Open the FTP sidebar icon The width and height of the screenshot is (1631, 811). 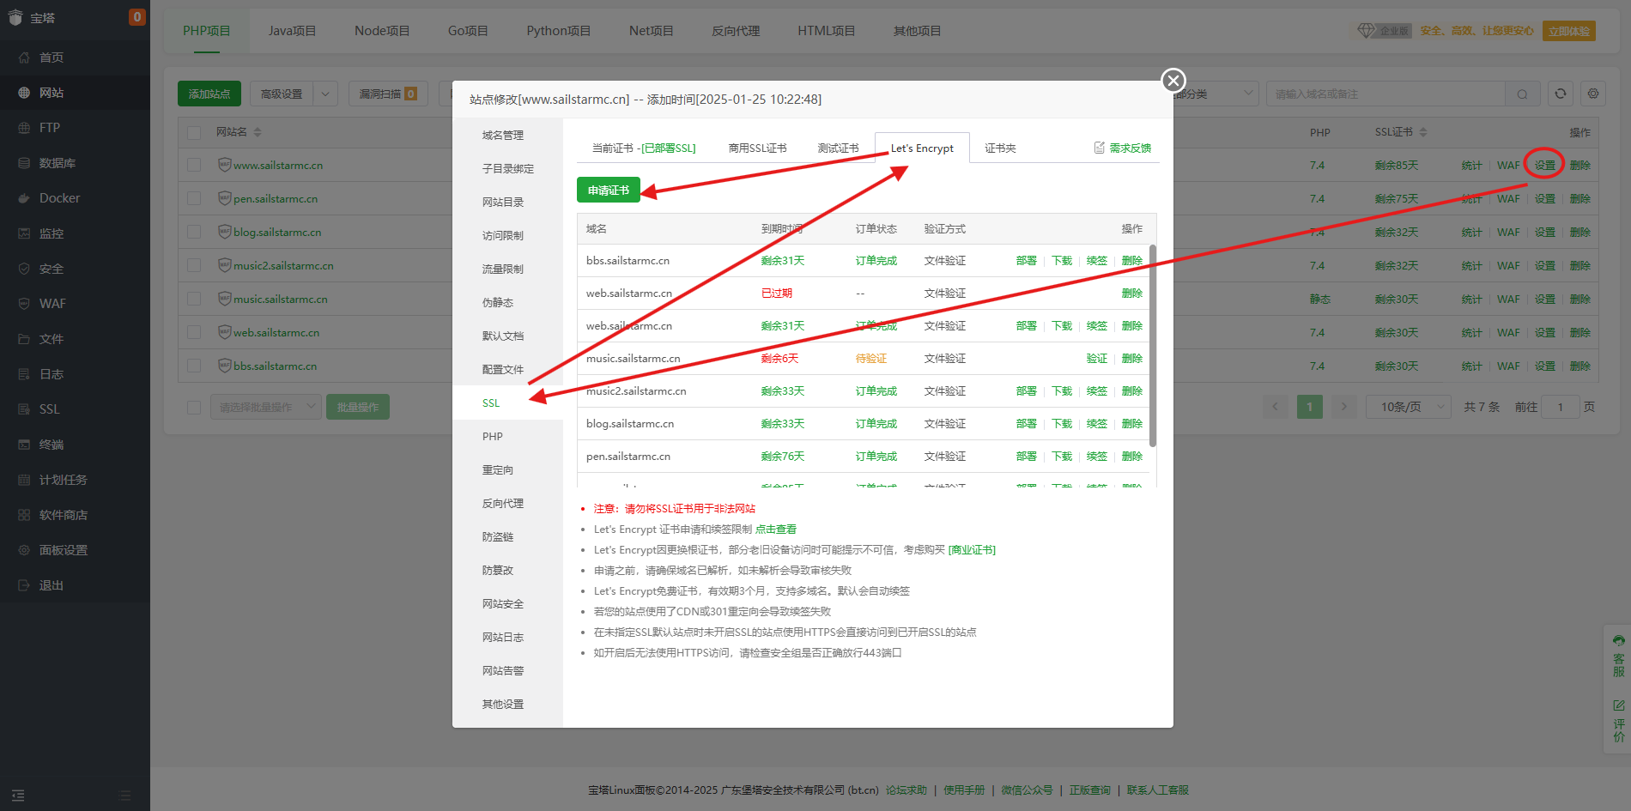coord(24,128)
